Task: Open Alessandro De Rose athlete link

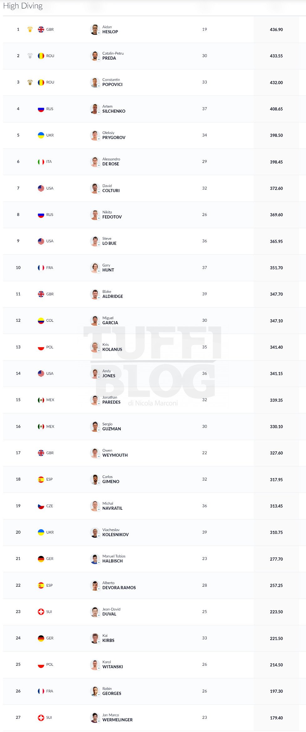Action: (111, 162)
